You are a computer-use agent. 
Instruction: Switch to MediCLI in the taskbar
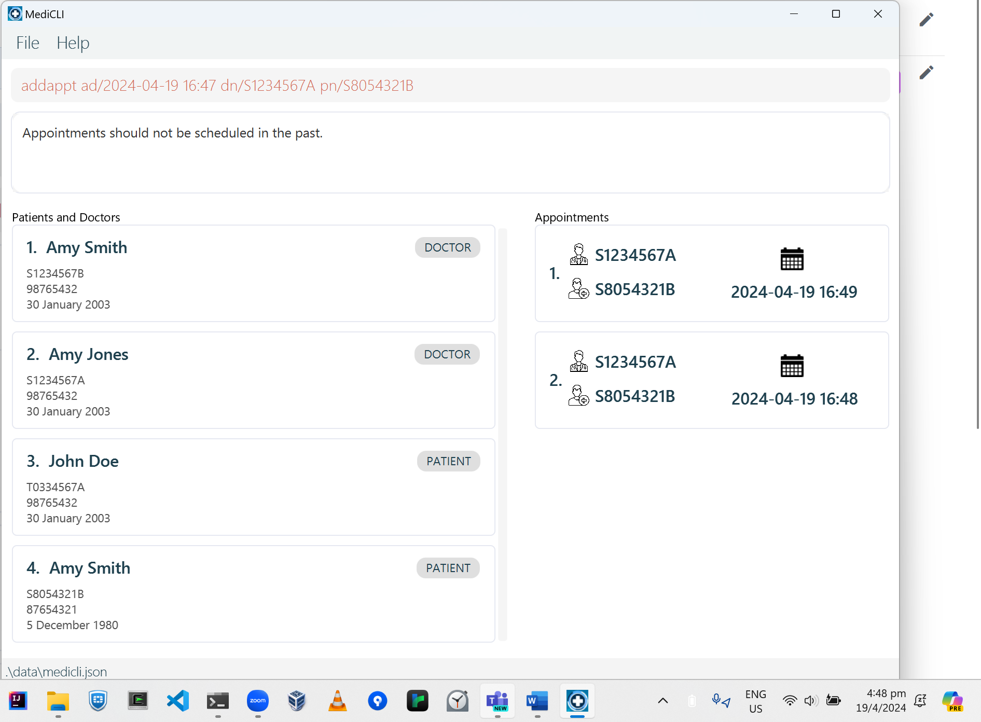(x=577, y=701)
